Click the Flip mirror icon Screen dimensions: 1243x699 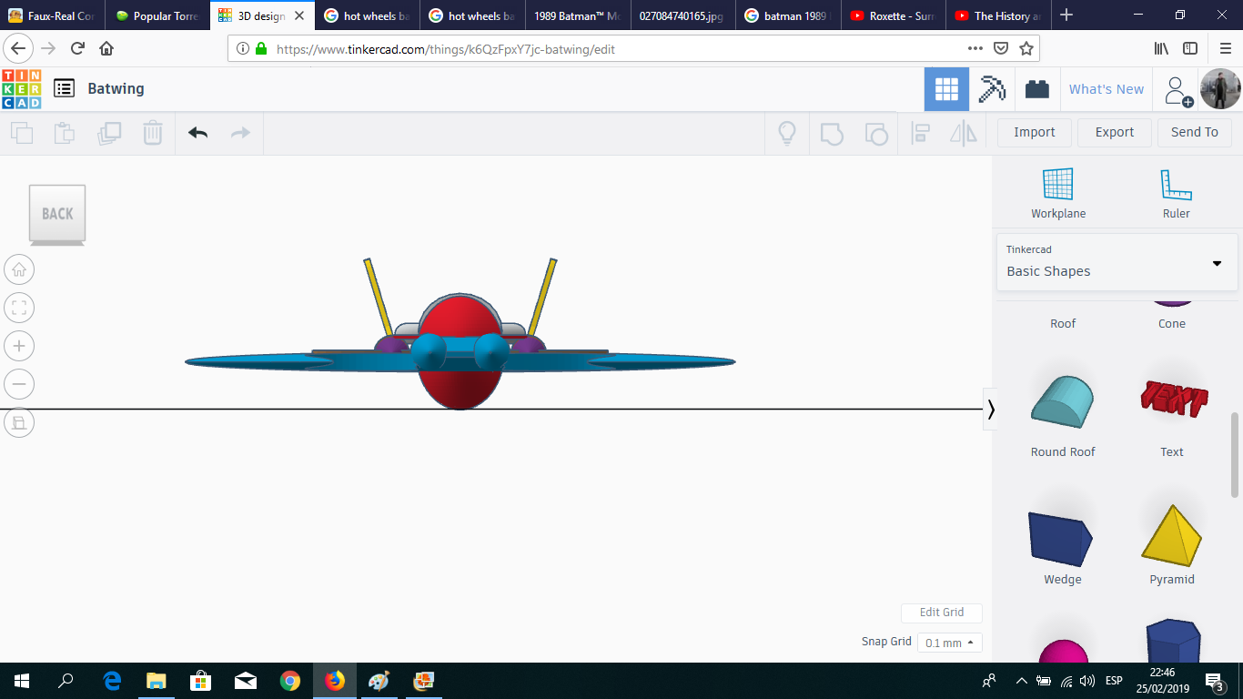(x=964, y=133)
